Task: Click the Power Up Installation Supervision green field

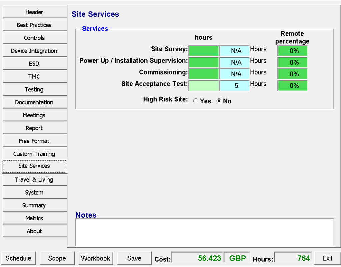Action: pyautogui.click(x=204, y=62)
